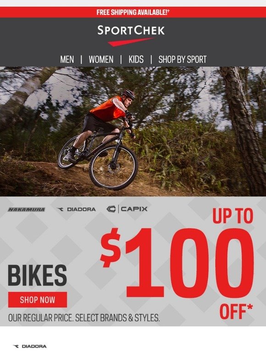The height and width of the screenshot is (356, 266).
Task: Open the Kids category
Action: (x=136, y=59)
